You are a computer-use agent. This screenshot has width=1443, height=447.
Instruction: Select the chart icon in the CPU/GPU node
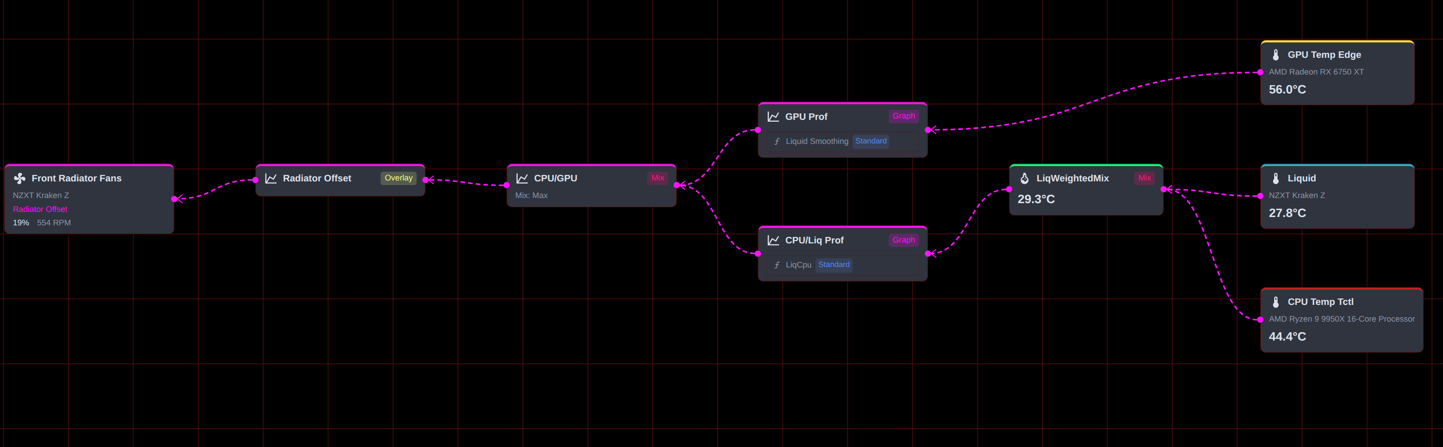click(x=522, y=178)
